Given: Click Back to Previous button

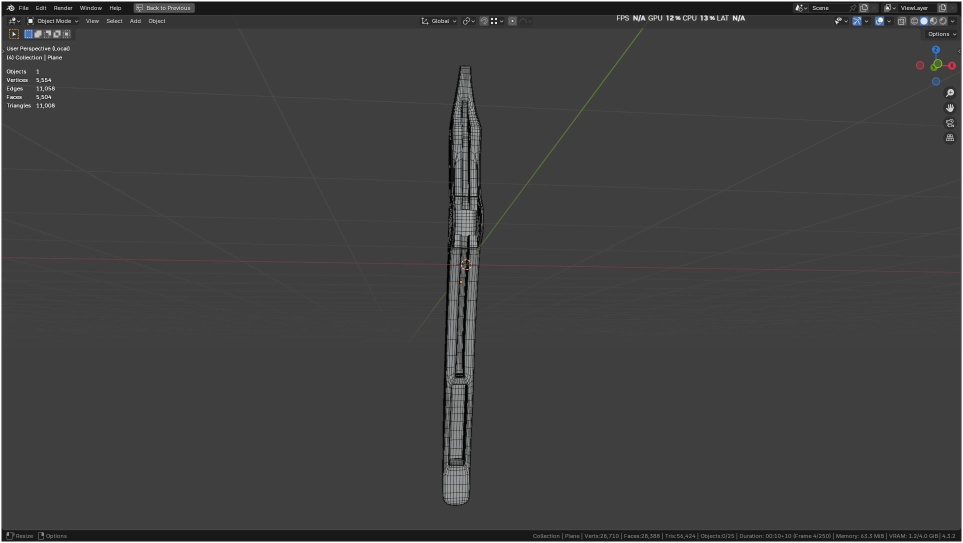Looking at the screenshot, I should (164, 8).
